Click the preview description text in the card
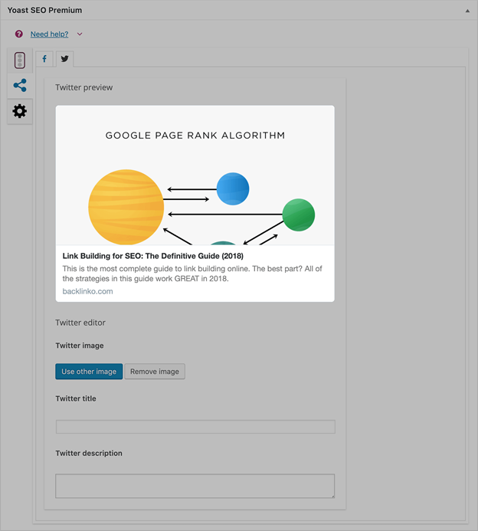This screenshot has width=478, height=531. tap(192, 274)
